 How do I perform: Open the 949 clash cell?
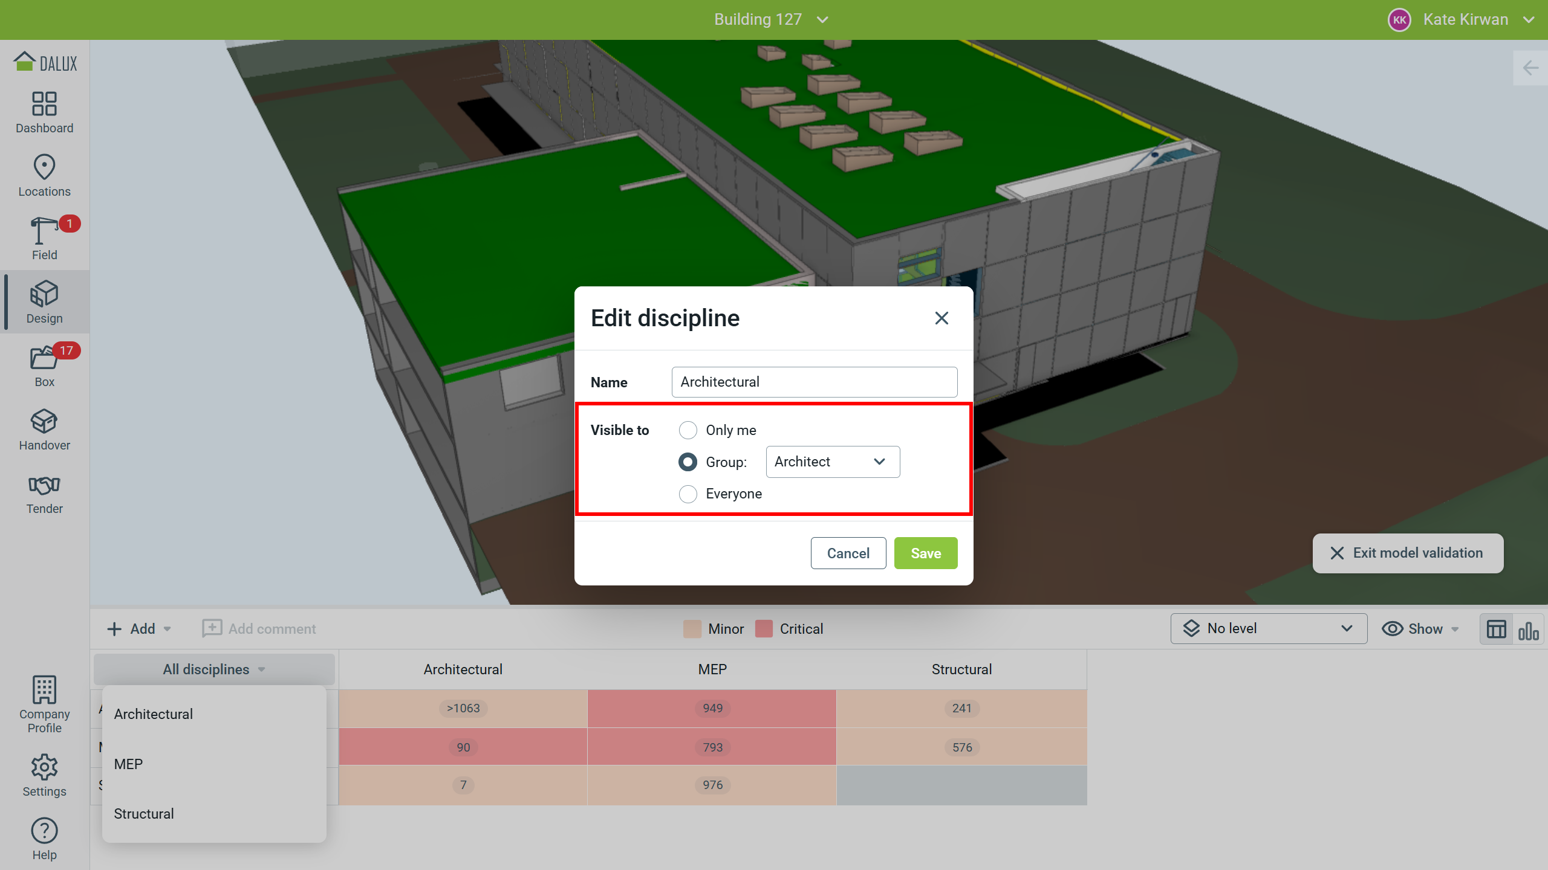712,709
